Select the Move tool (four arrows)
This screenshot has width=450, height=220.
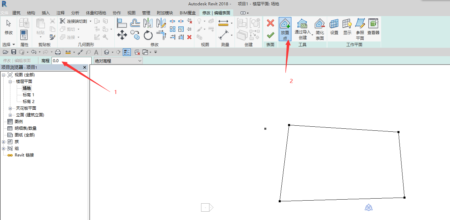click(x=122, y=35)
